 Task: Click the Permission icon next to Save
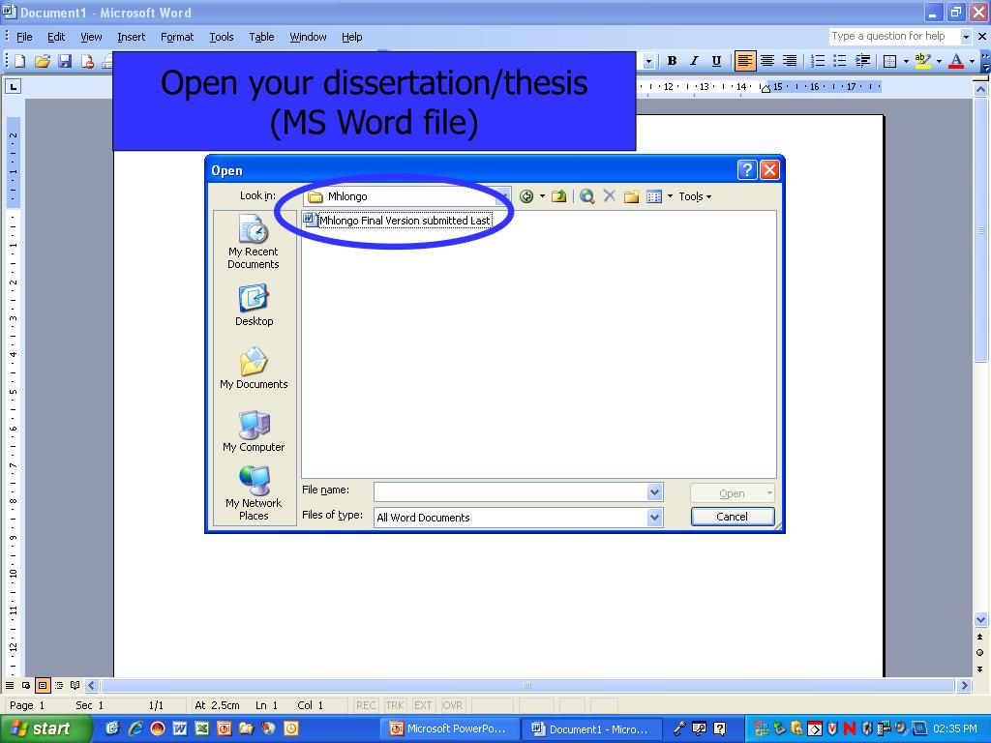[x=87, y=61]
